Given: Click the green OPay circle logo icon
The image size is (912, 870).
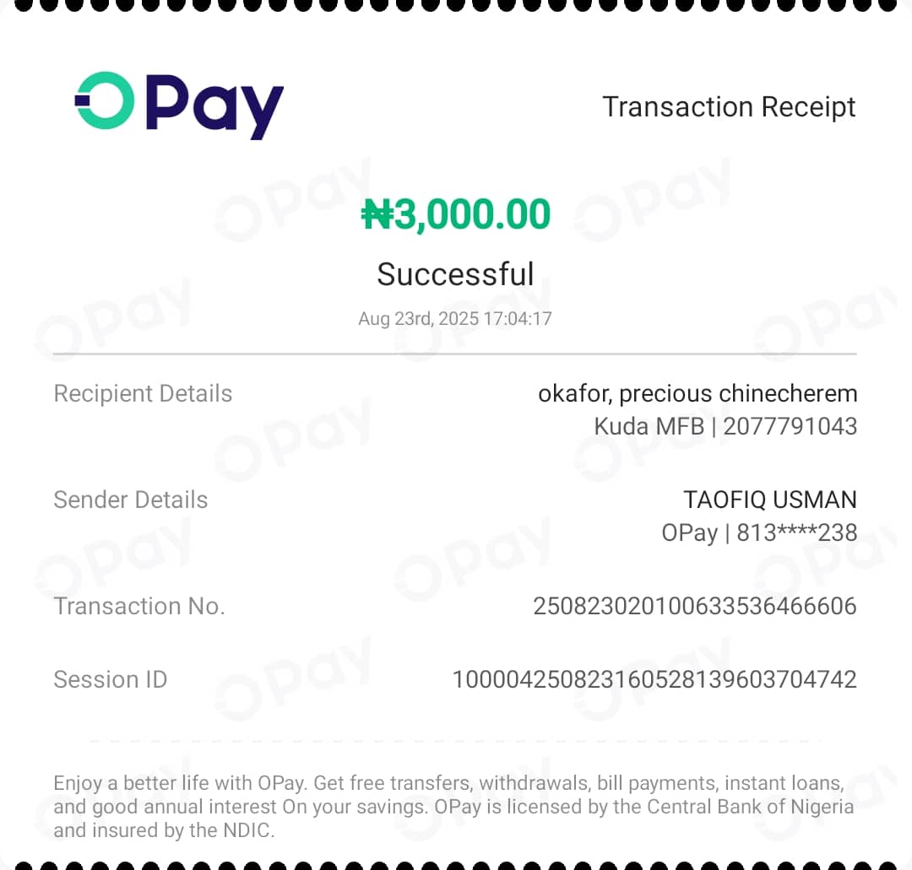Looking at the screenshot, I should (x=104, y=100).
